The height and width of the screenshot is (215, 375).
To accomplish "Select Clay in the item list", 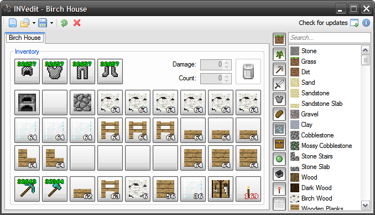I will [325, 125].
